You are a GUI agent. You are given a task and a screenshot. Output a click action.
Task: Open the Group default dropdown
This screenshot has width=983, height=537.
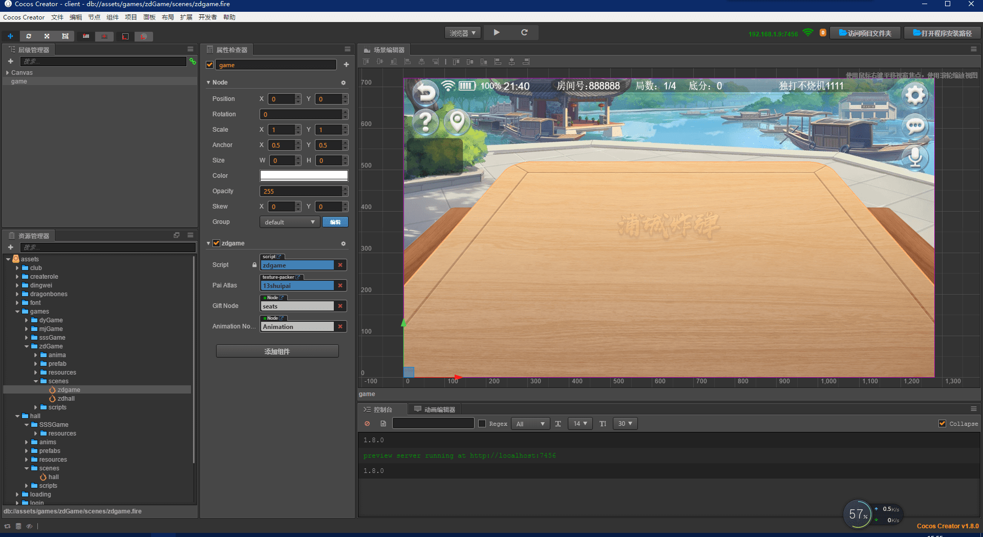tap(290, 222)
